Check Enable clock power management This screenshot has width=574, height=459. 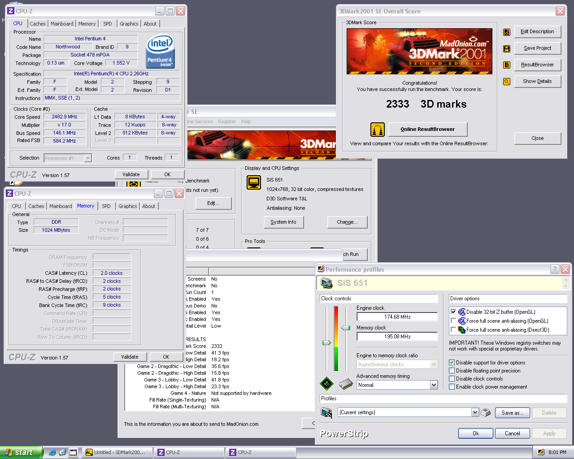coord(452,387)
